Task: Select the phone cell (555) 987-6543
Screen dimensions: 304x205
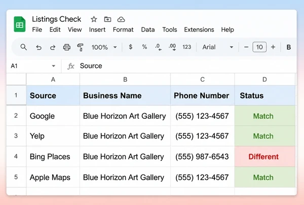Action: click(x=202, y=156)
